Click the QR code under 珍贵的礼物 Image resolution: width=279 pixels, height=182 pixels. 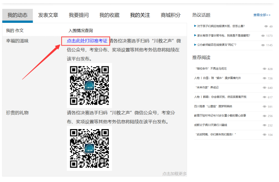point(89,149)
